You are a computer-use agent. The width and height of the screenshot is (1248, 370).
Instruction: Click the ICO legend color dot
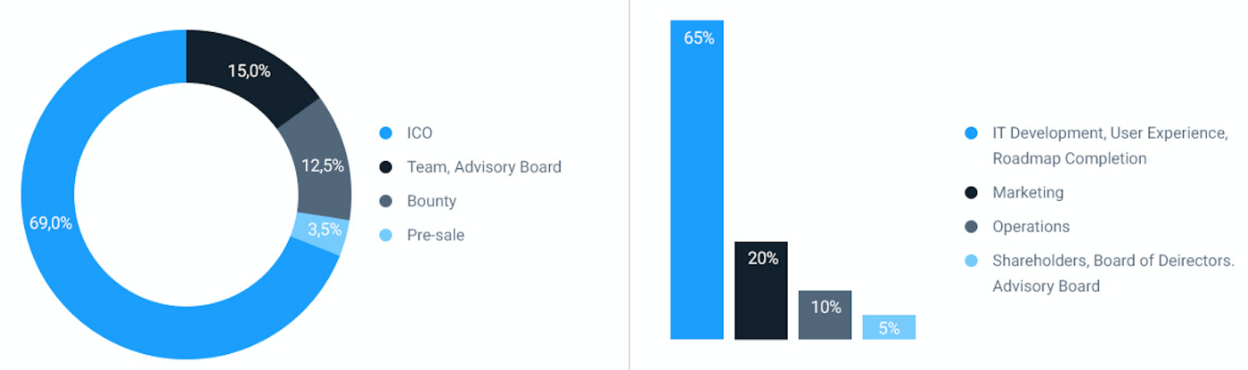[386, 133]
